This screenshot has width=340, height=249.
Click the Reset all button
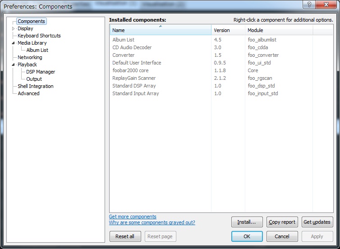(125, 236)
